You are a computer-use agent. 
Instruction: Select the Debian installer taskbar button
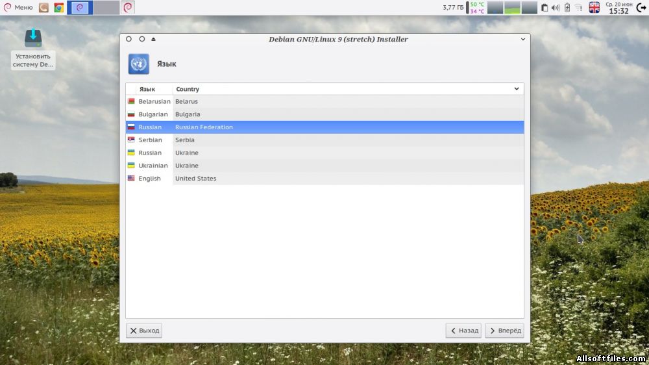click(128, 7)
